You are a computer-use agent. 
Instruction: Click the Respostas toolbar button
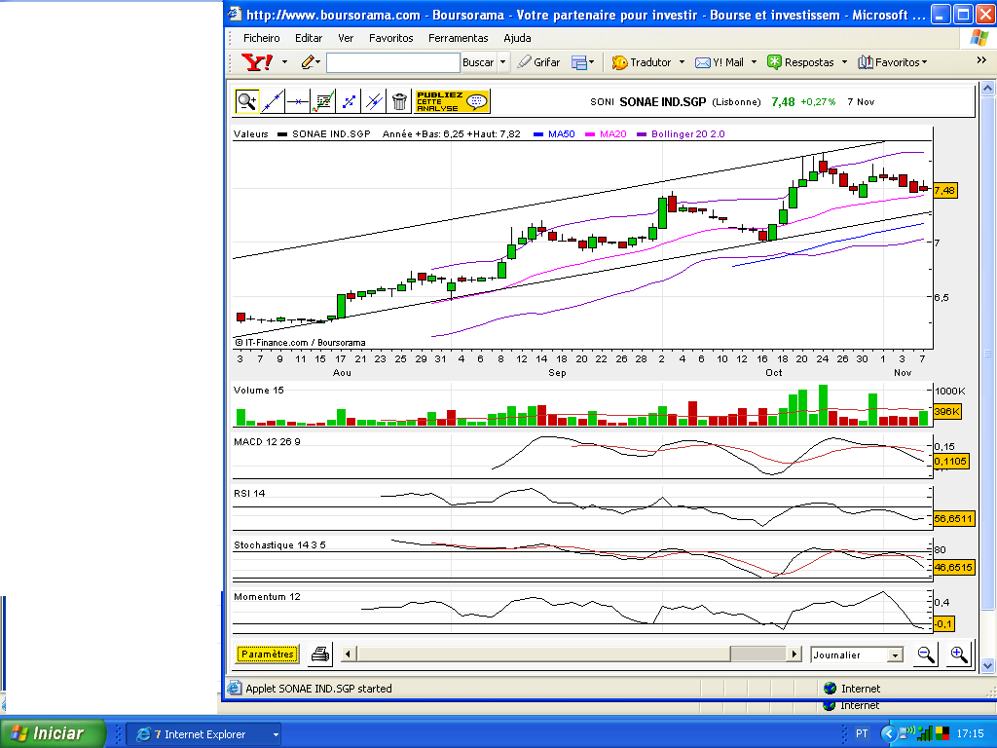pyautogui.click(x=800, y=62)
